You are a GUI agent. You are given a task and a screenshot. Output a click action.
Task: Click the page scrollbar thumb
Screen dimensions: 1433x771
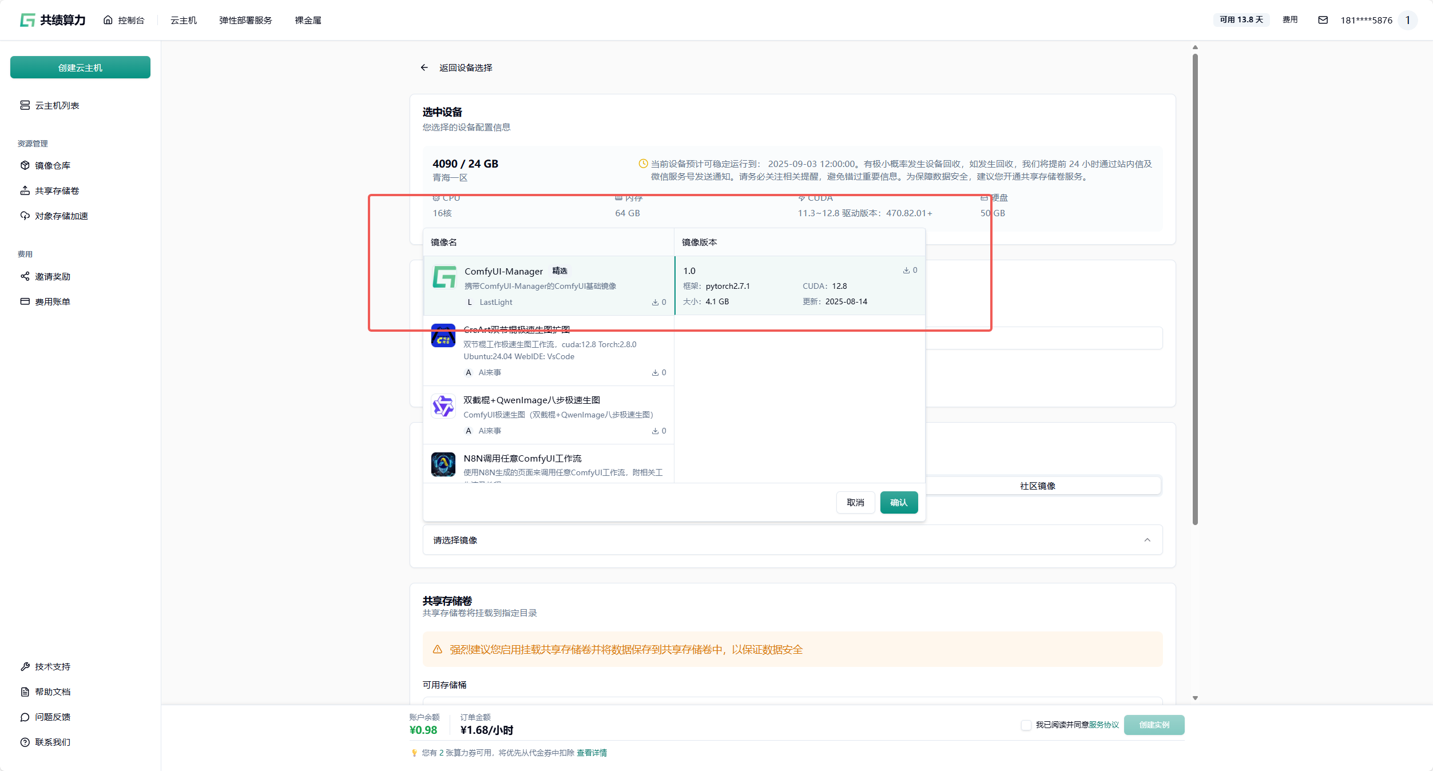(1195, 289)
